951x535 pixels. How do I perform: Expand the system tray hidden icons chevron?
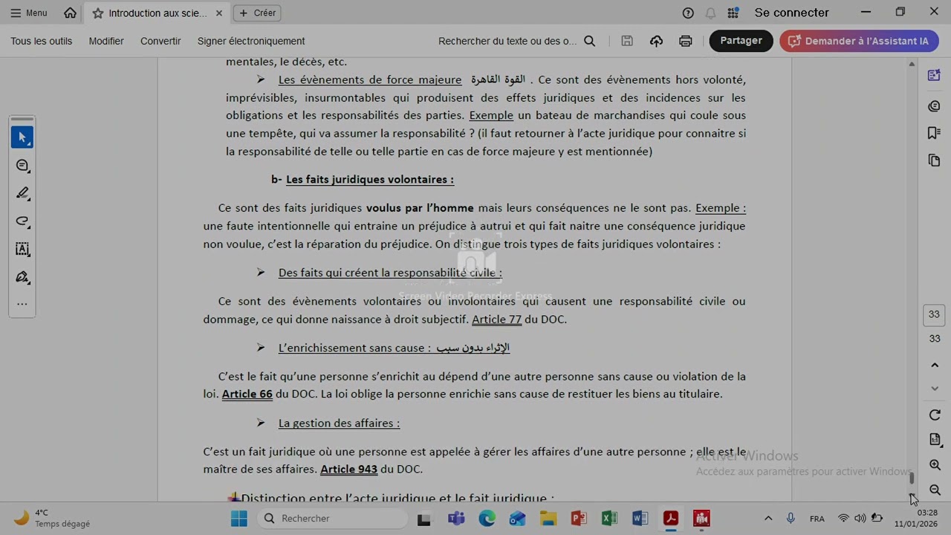(x=768, y=519)
